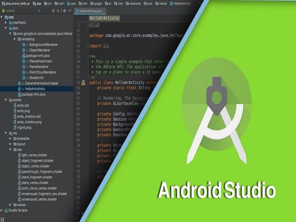
Task: Click java_arcore_hello_ar breadcrumb
Action: [x=16, y=3]
